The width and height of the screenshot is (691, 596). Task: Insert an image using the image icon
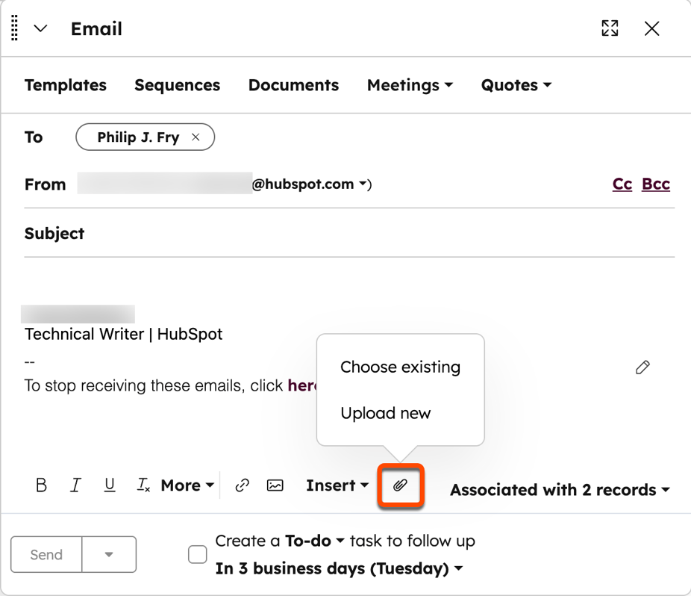coord(275,485)
